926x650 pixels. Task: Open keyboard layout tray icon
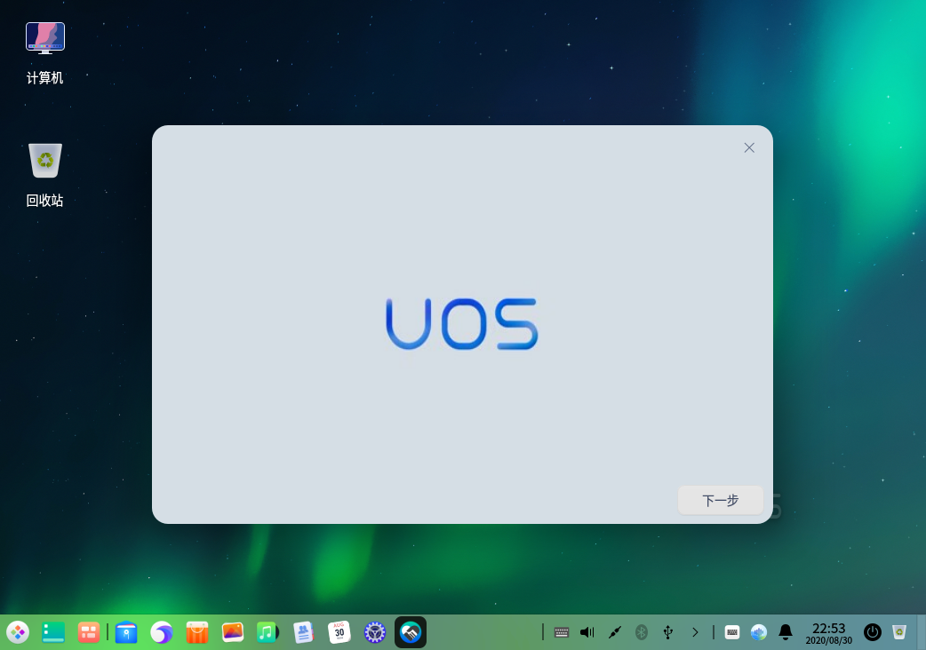[561, 632]
